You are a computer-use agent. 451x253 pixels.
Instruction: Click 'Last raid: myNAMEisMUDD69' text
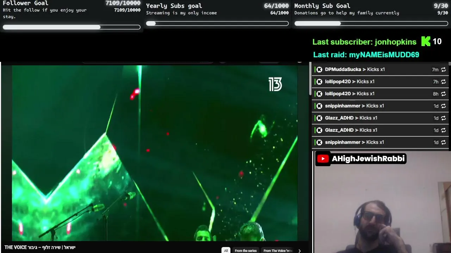pos(366,55)
